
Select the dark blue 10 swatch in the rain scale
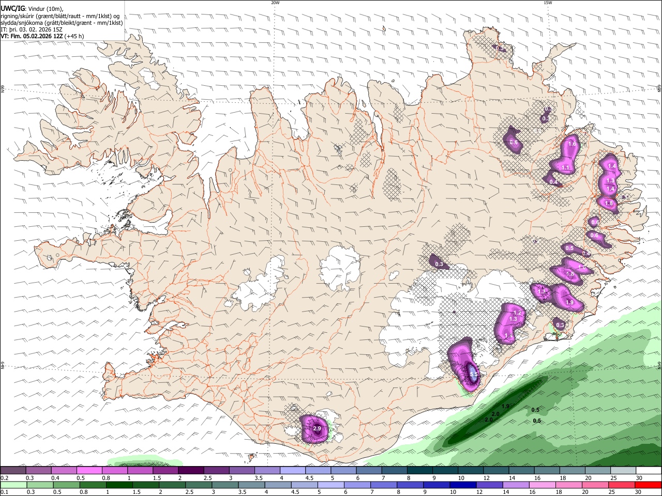tap(462, 485)
